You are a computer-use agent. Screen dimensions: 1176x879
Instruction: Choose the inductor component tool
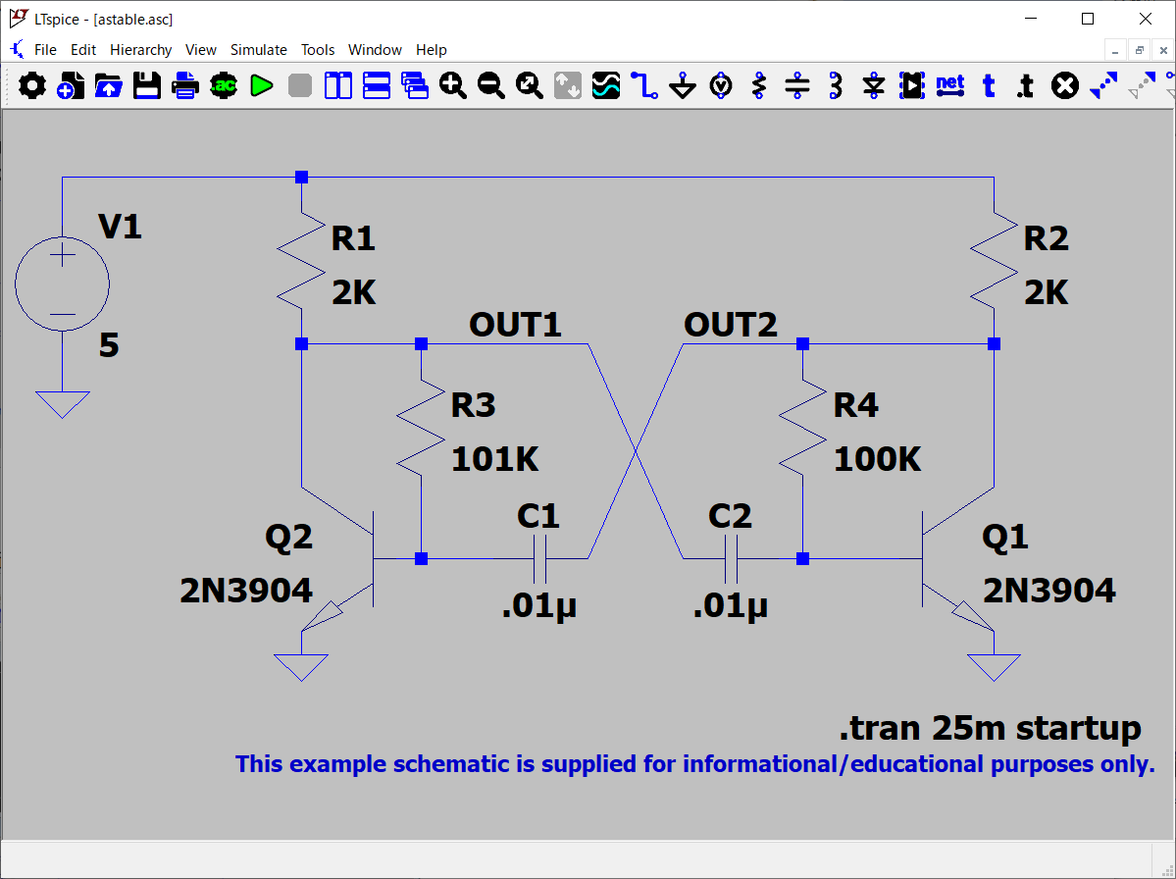pos(836,86)
